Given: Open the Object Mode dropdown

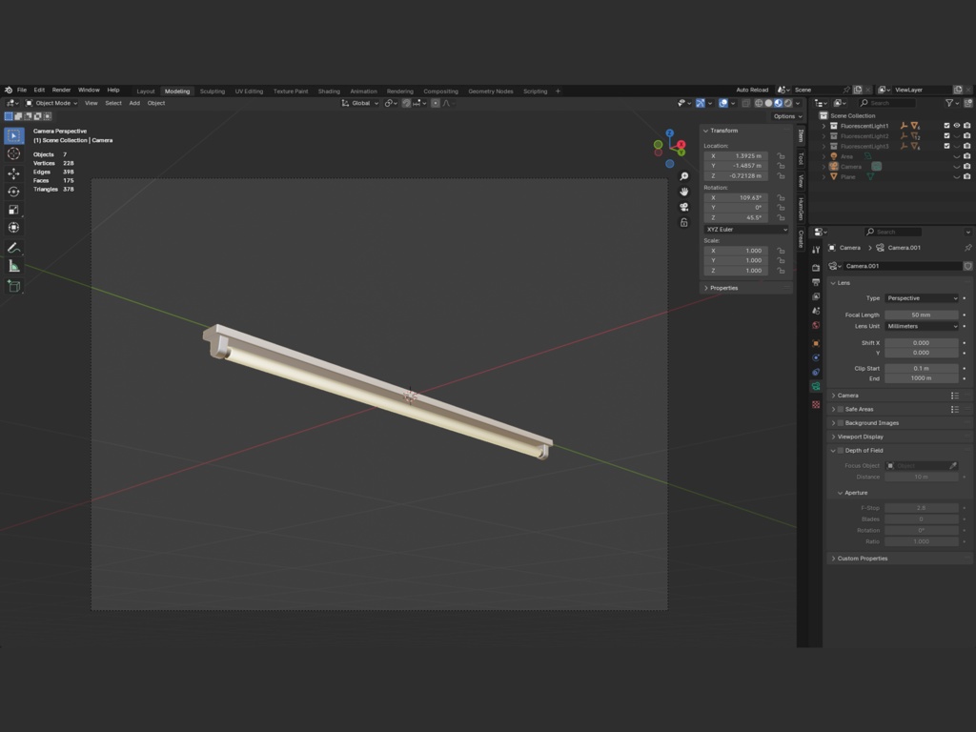Looking at the screenshot, I should [51, 103].
